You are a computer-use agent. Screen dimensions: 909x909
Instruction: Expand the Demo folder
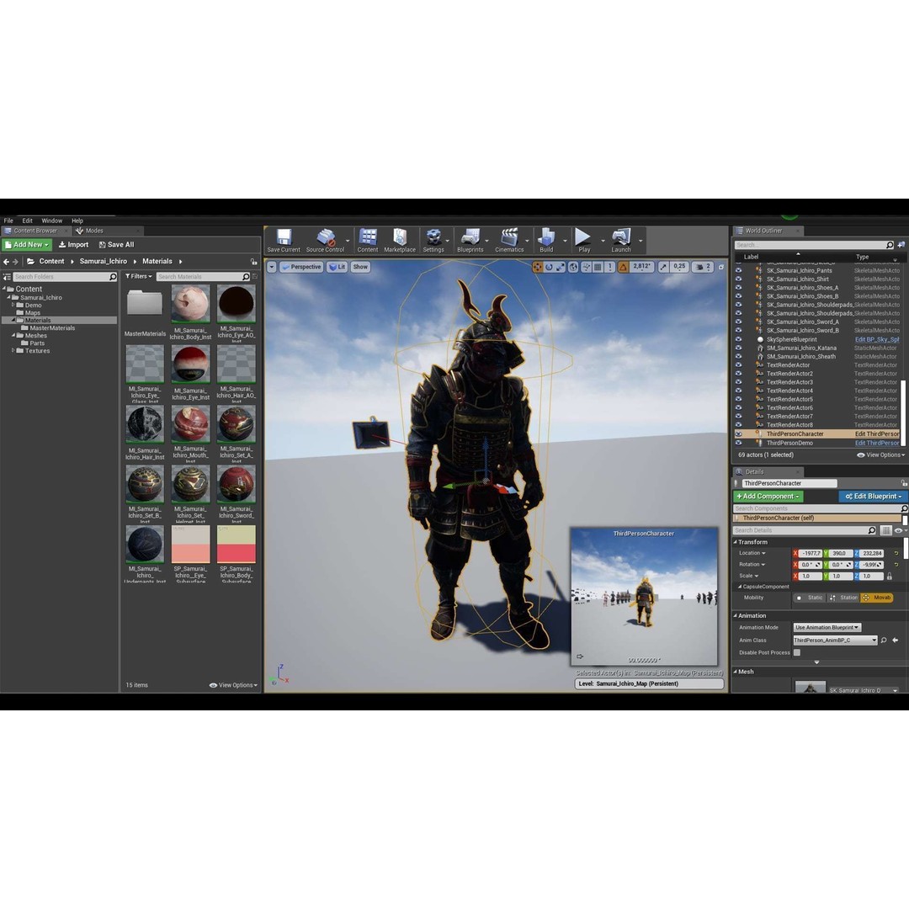pyautogui.click(x=13, y=305)
